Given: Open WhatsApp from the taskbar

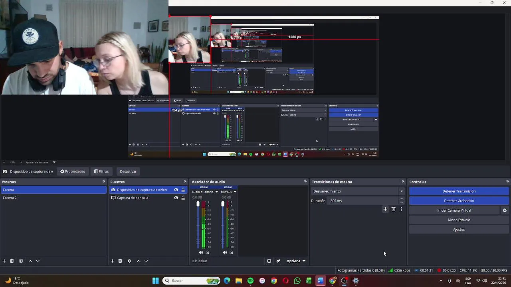Looking at the screenshot, I should click(297, 281).
